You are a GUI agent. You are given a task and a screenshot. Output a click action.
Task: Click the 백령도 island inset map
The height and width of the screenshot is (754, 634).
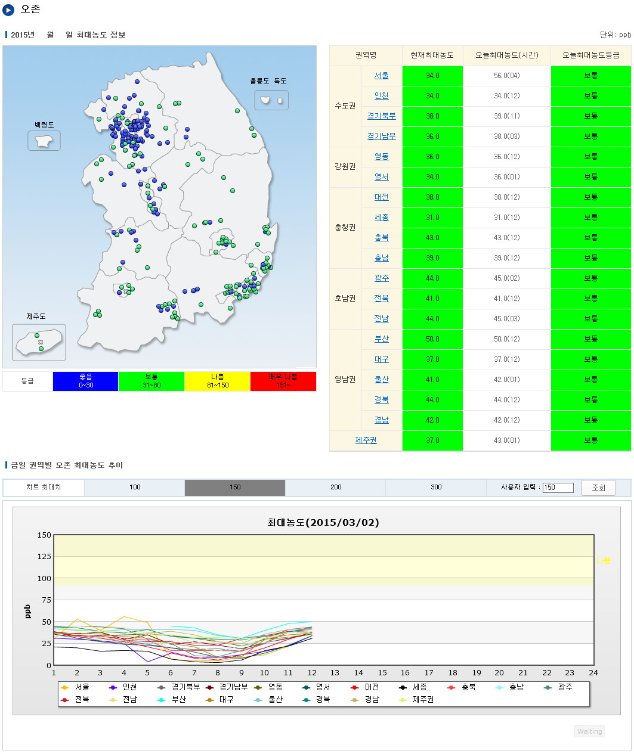[44, 141]
